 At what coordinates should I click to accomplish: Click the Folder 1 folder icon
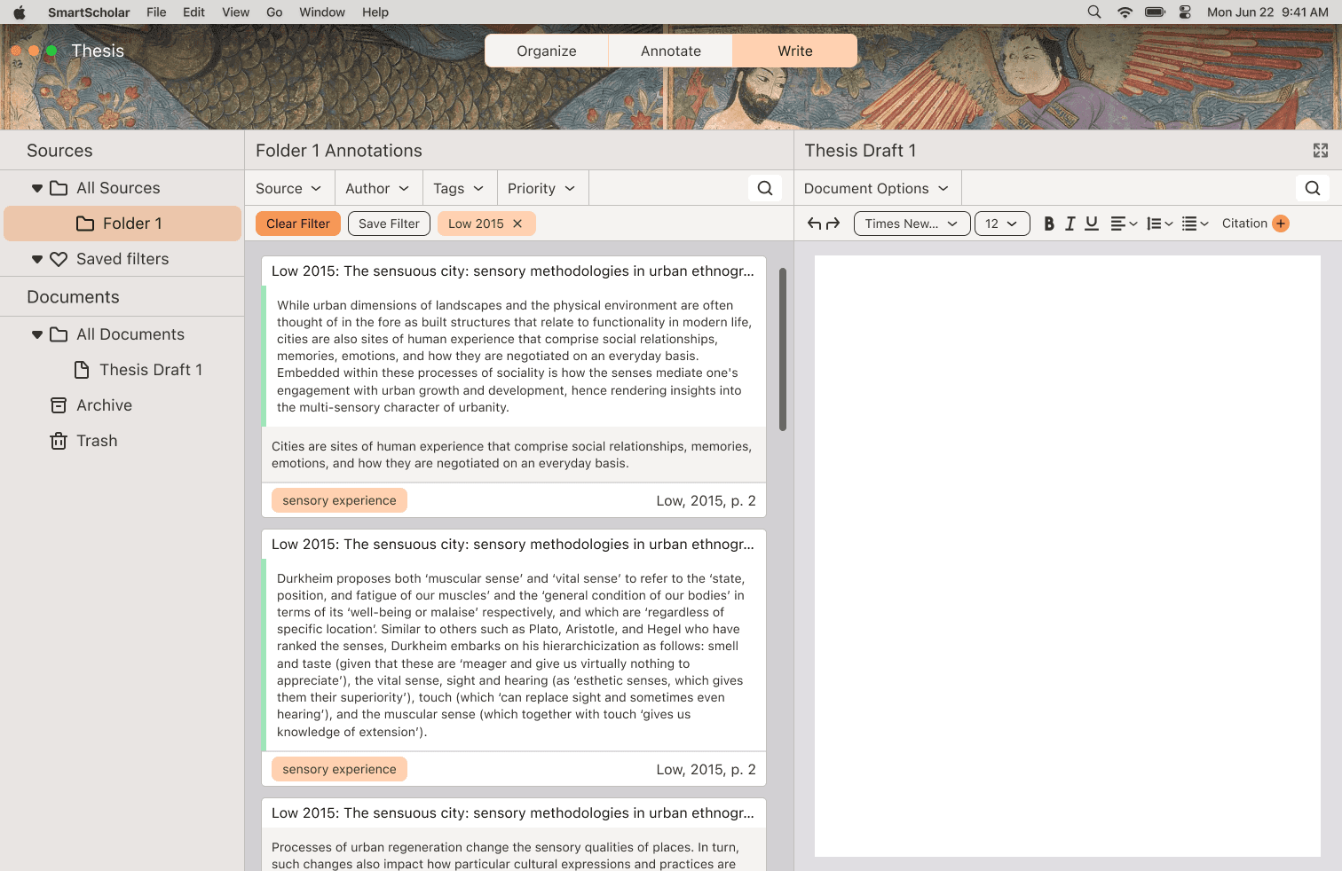(x=85, y=224)
